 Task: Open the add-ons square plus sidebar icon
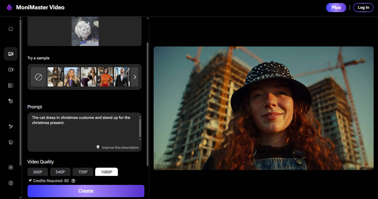[x=11, y=167]
